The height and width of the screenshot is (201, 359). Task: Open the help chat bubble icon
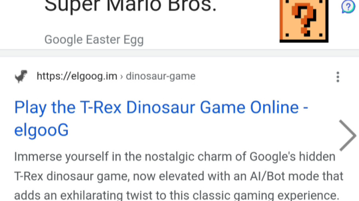click(x=348, y=7)
